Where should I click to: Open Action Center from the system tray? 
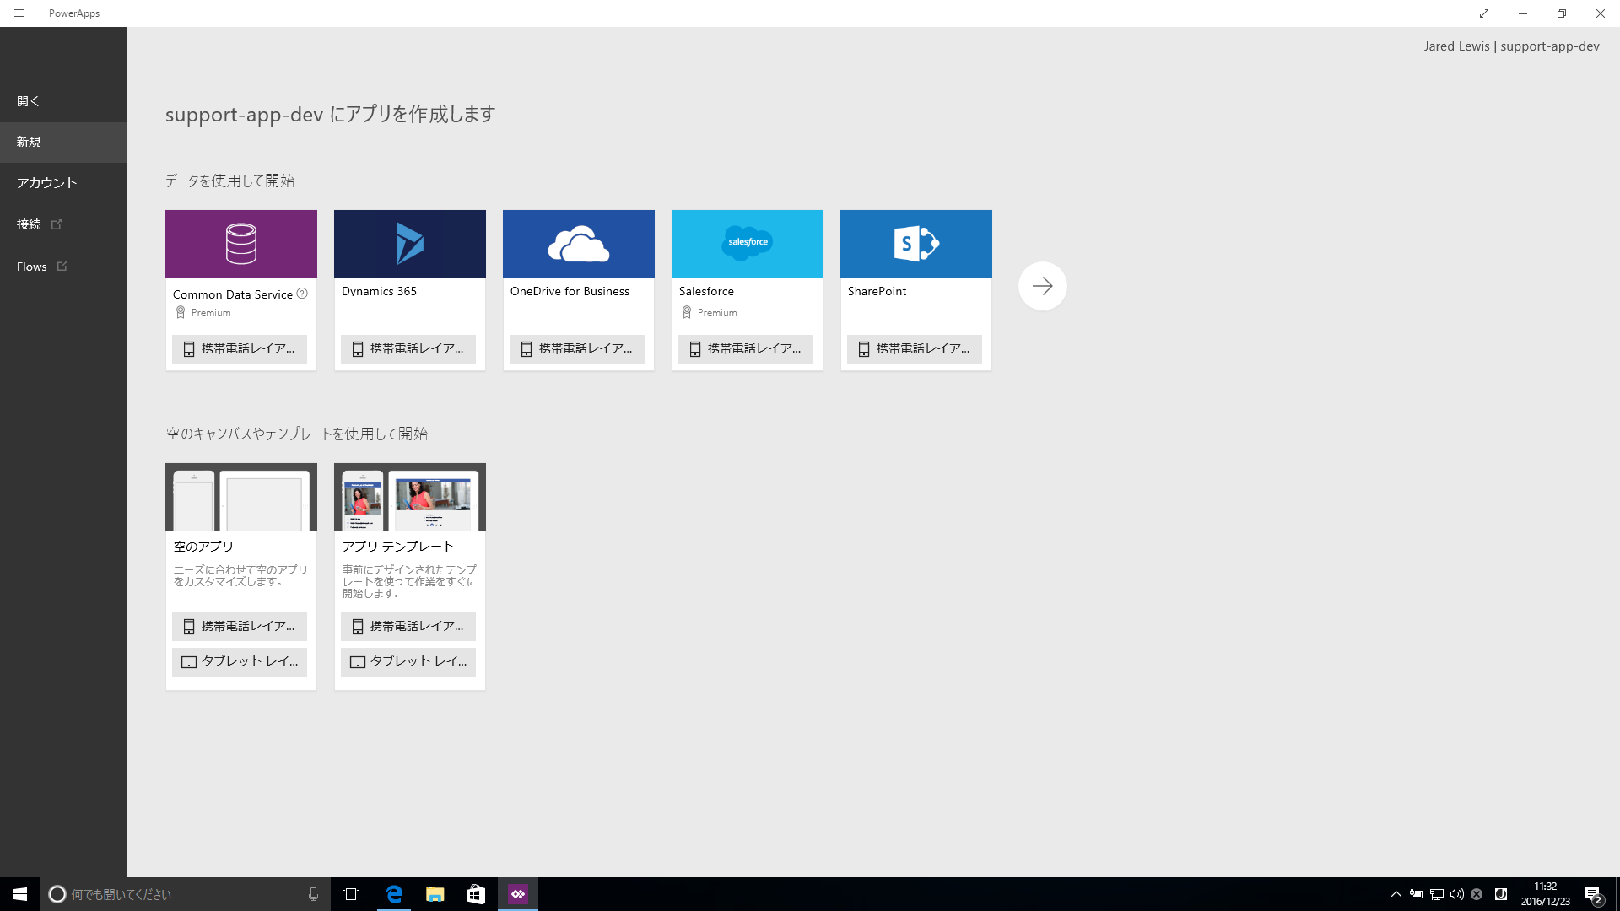(1594, 893)
